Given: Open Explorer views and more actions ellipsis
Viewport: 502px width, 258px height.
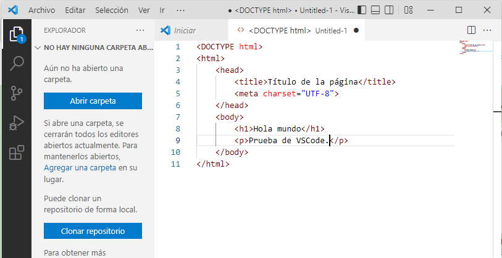Looking at the screenshot, I should coord(140,30).
